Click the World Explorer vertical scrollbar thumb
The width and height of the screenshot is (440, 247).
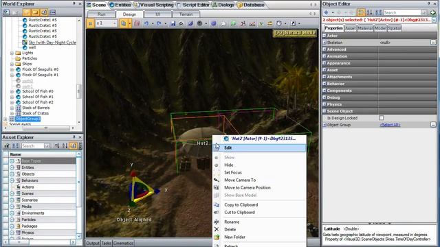coord(79,91)
